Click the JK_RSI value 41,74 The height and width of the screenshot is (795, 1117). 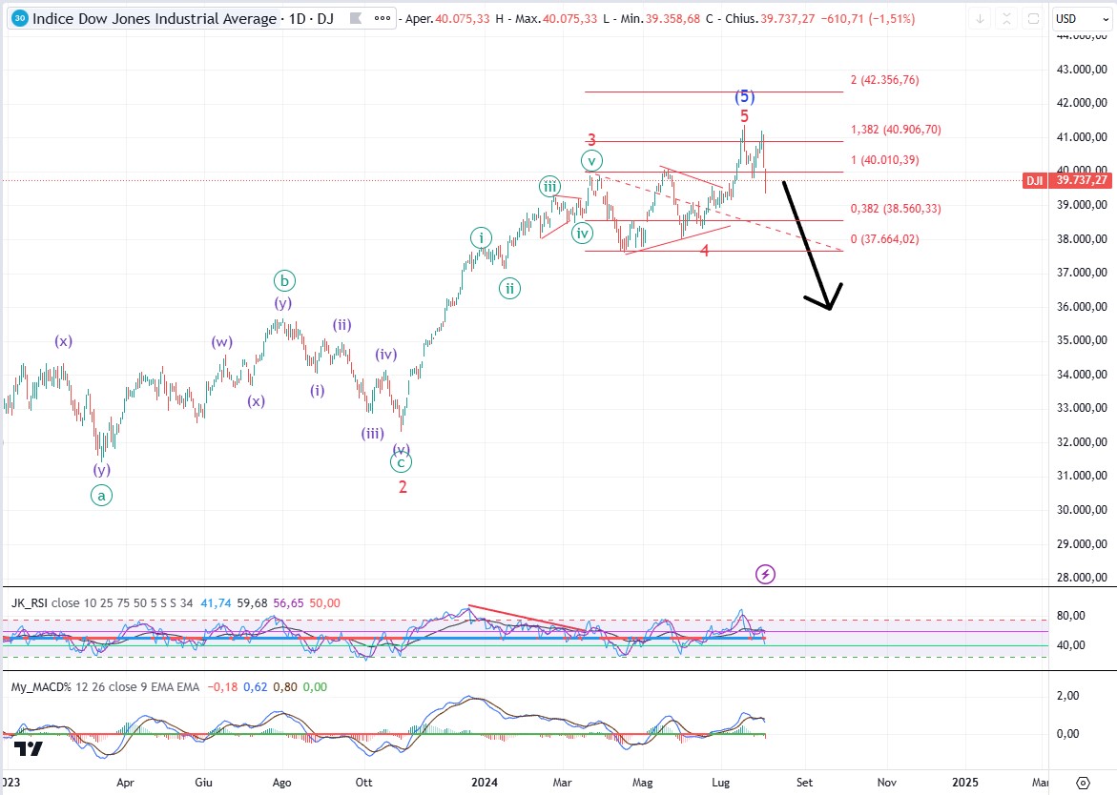(x=216, y=602)
